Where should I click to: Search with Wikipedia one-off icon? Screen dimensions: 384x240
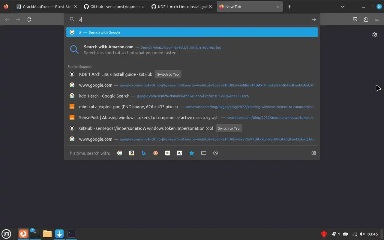click(x=180, y=153)
